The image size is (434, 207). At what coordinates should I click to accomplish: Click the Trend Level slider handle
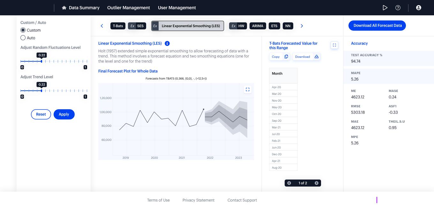coord(41,90)
